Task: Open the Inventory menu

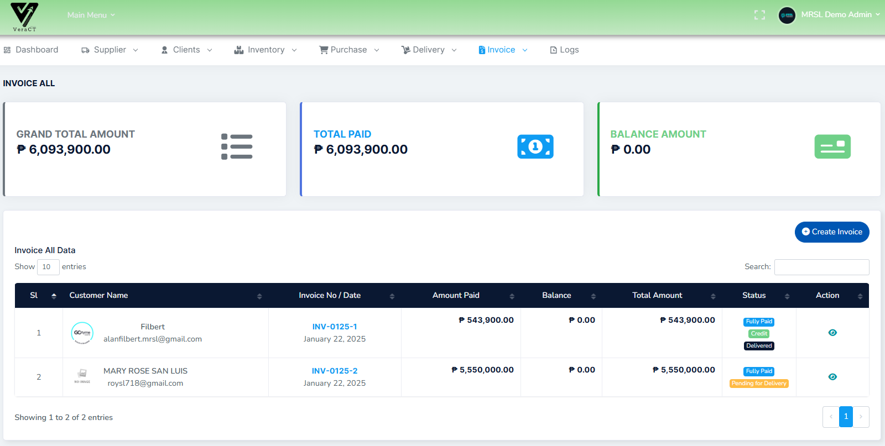Action: pos(265,50)
